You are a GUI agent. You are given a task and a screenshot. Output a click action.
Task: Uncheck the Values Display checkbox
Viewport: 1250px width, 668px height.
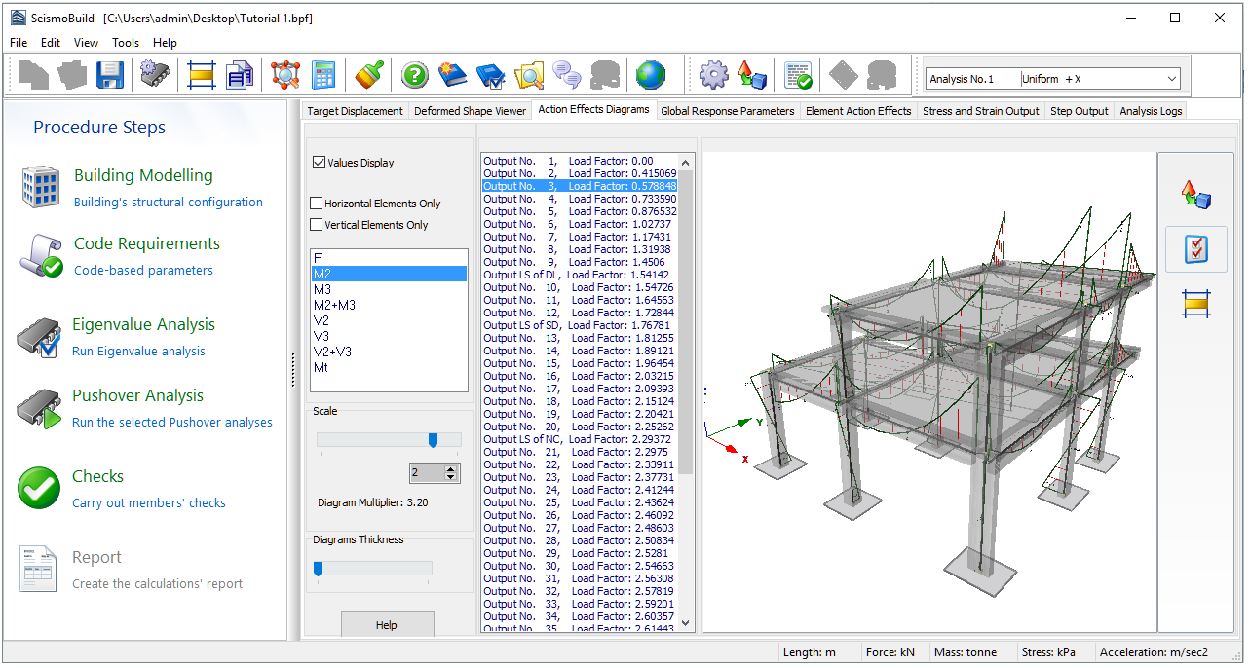(x=319, y=163)
